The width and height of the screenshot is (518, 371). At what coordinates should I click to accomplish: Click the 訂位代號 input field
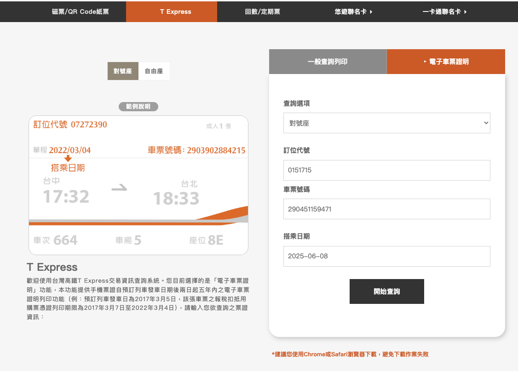[386, 170]
